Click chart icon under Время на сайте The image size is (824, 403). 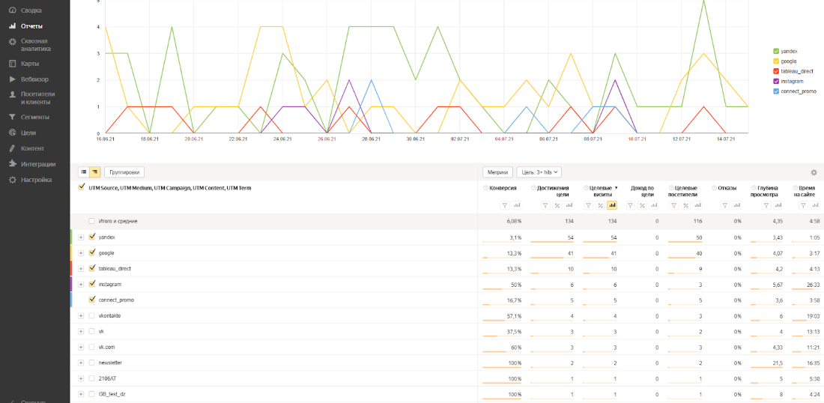813,205
